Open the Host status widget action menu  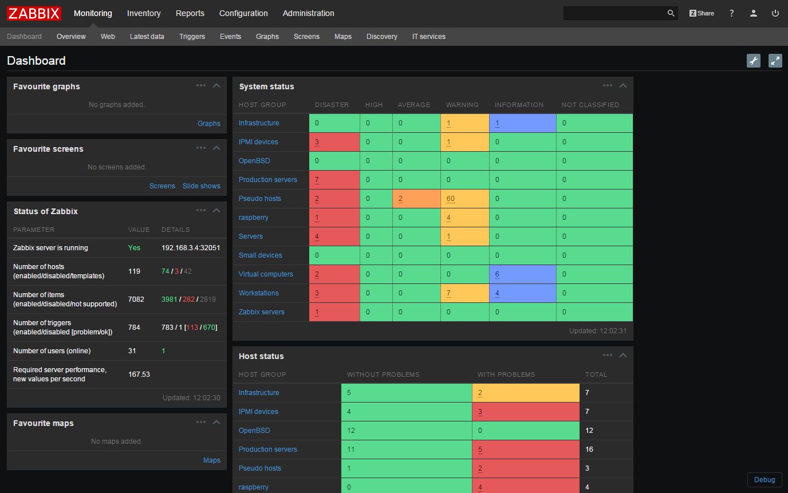pos(608,355)
